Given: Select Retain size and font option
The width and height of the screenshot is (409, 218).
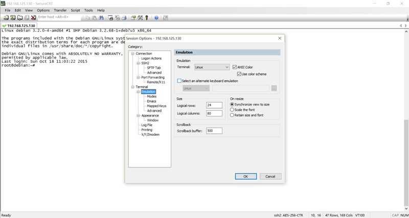Looking at the screenshot, I should [232, 115].
